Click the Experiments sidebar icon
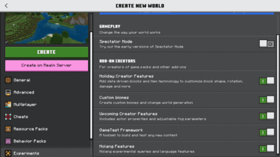Screen dimensions: 280x157 click(x=8, y=153)
